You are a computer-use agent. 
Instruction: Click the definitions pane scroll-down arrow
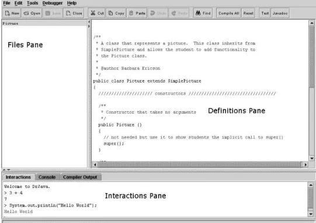(x=312, y=158)
